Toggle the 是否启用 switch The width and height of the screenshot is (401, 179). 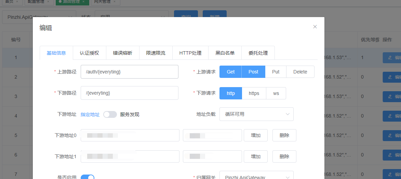[x=88, y=177]
